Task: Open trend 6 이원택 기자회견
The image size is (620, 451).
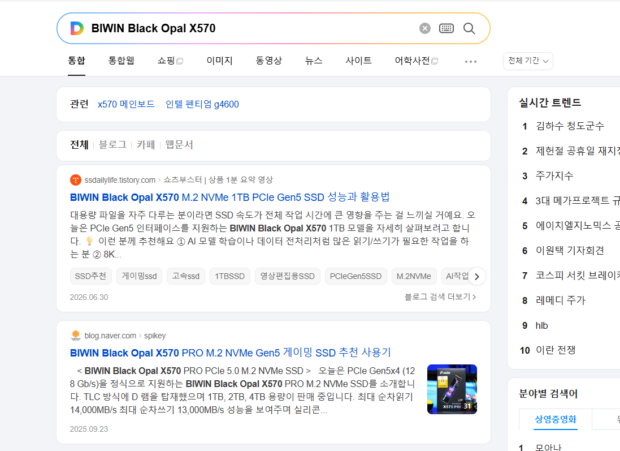Action: (569, 250)
